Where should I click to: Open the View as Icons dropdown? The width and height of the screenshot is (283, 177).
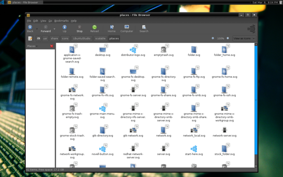(245, 38)
